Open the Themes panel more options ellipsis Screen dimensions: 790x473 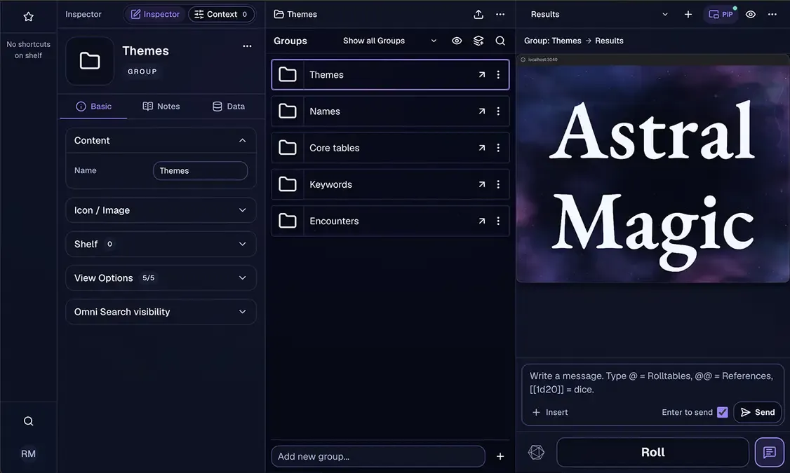pyautogui.click(x=500, y=14)
